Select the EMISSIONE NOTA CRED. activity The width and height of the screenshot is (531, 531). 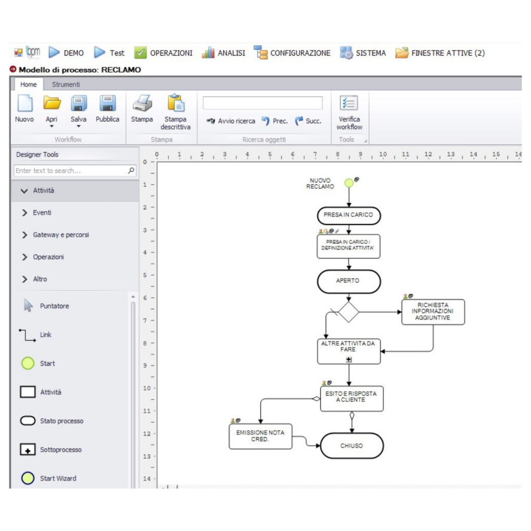pos(260,436)
